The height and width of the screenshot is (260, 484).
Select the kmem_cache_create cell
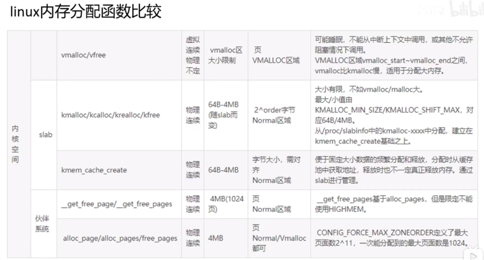[x=94, y=170]
